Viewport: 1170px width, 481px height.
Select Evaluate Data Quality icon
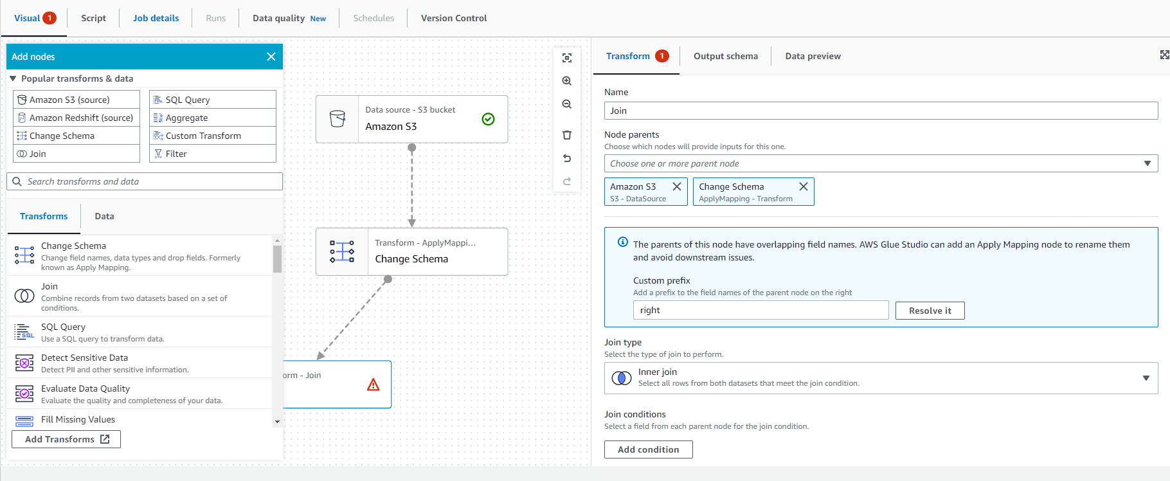pos(24,393)
